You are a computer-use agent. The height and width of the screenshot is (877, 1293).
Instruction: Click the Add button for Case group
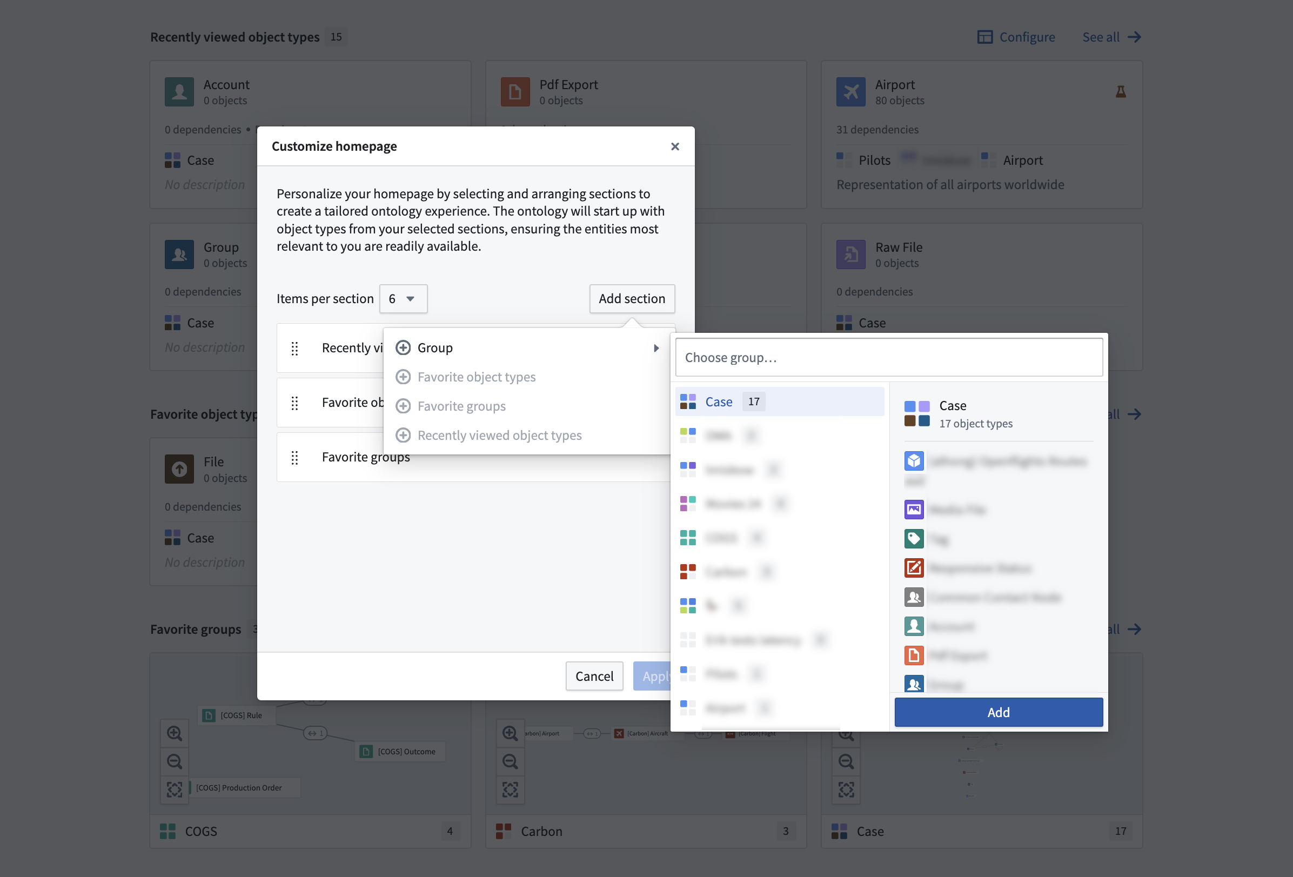998,712
